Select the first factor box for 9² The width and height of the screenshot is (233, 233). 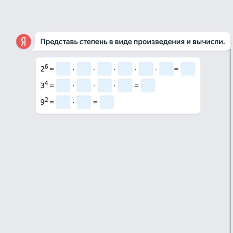(x=63, y=102)
